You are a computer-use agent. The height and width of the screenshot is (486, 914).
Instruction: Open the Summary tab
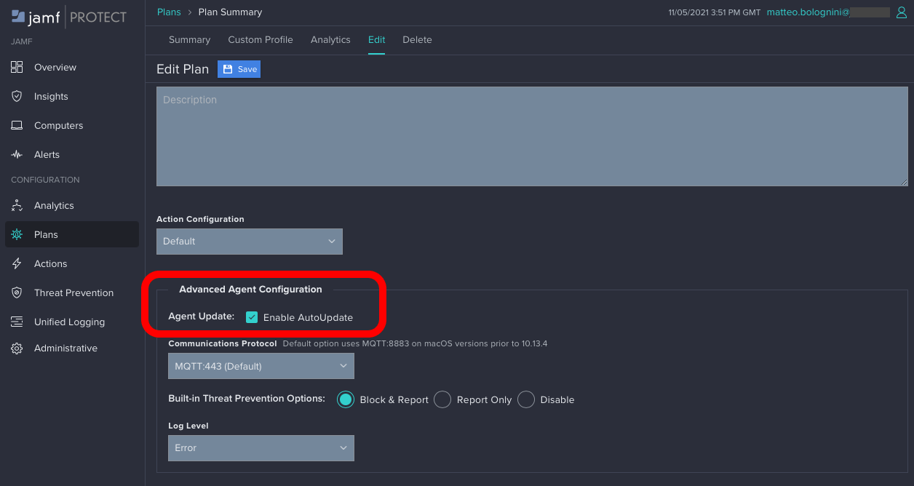tap(189, 40)
